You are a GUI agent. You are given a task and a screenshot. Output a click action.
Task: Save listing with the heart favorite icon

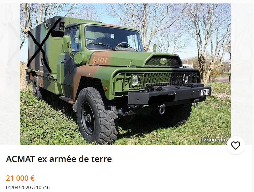pos(236,145)
